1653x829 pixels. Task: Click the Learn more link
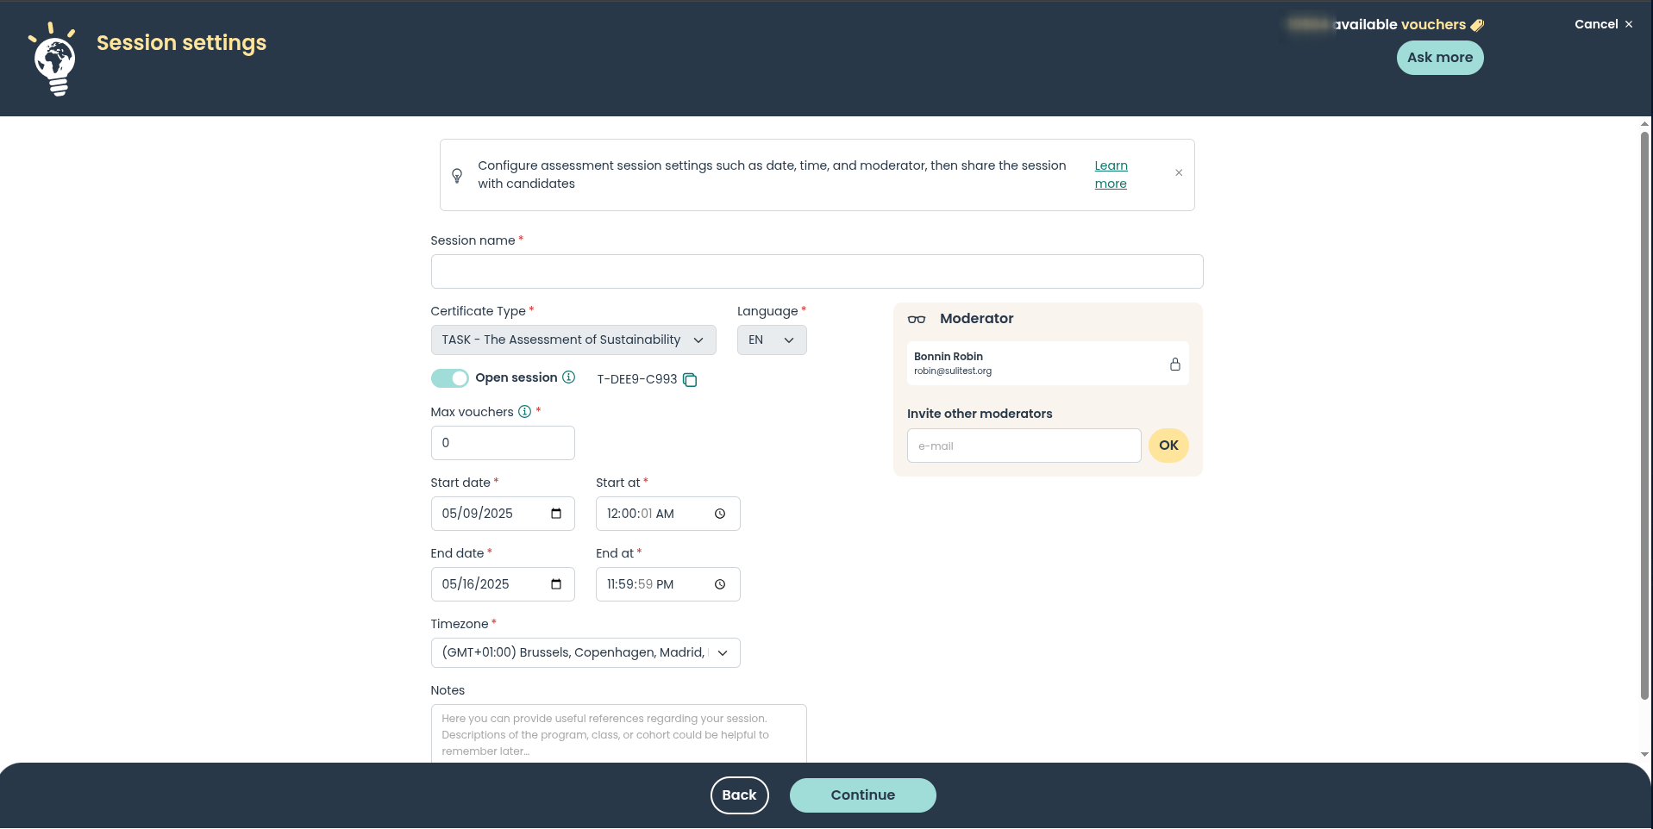click(1111, 174)
